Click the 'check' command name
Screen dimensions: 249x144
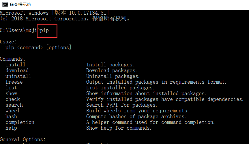12,99
